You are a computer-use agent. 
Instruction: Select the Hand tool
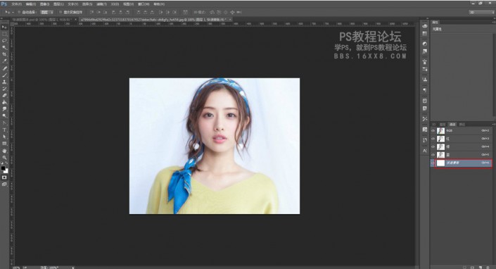4,151
